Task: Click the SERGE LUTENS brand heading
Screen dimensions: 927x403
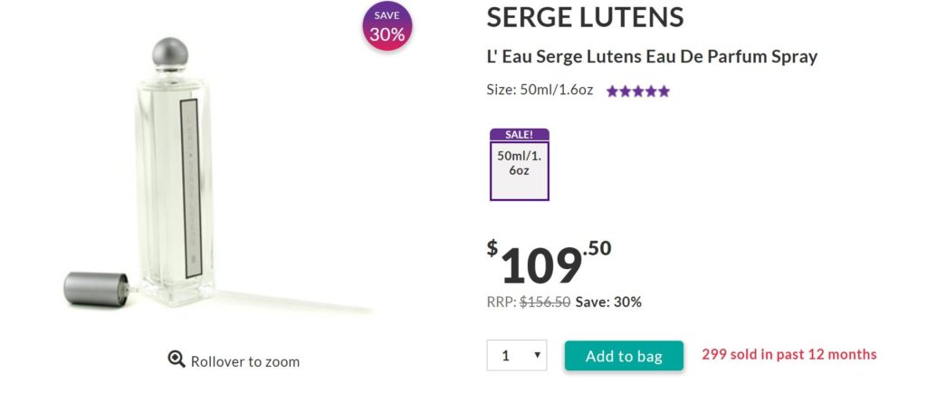Action: point(585,16)
